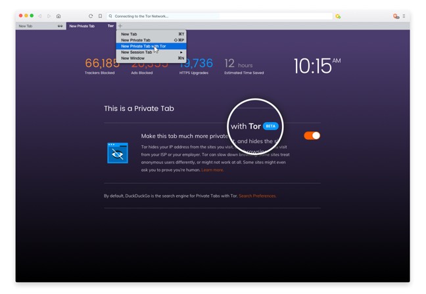Turn off the orange Tor toggle switch
This screenshot has height=294, width=426.
point(312,136)
